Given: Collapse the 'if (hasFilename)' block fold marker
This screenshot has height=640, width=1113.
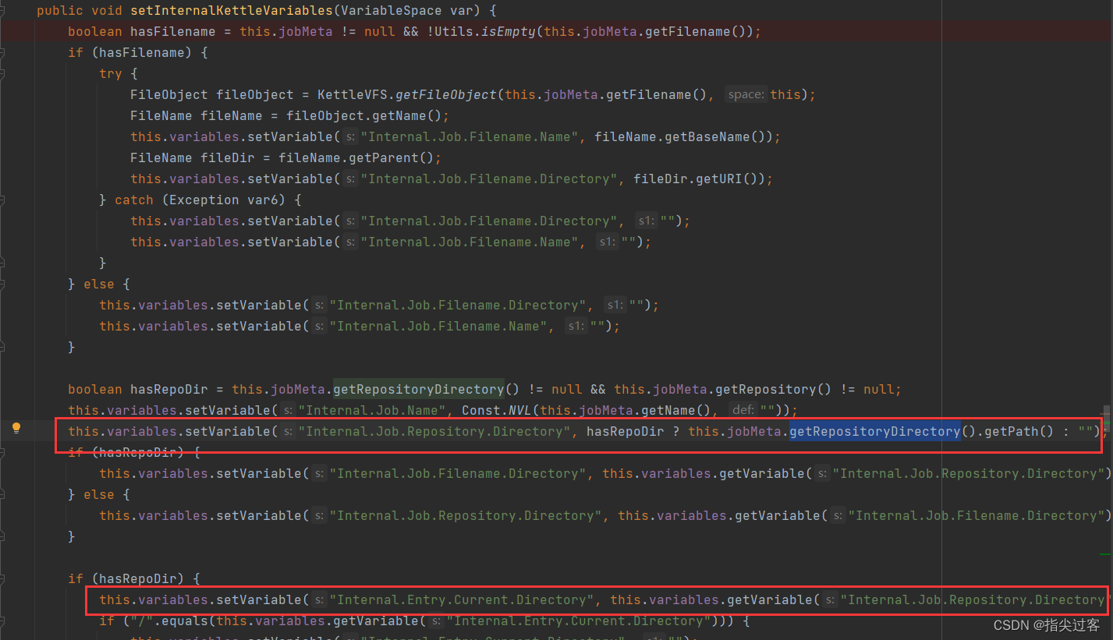Looking at the screenshot, I should (2, 53).
